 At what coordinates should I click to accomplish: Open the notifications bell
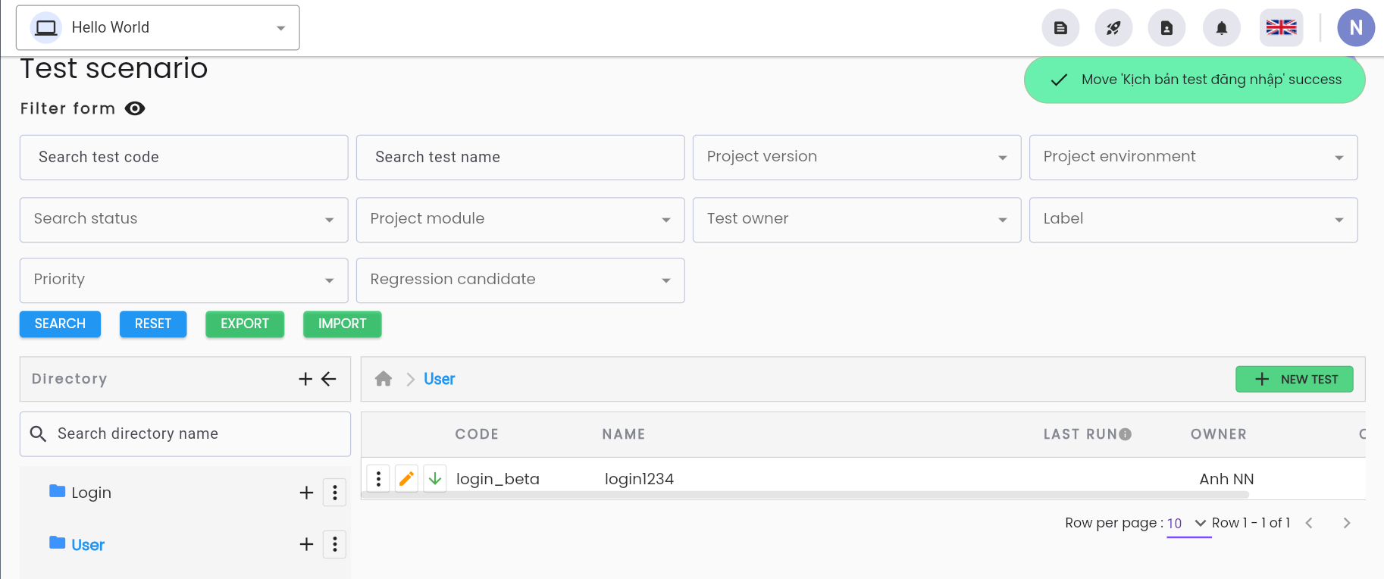click(1221, 28)
